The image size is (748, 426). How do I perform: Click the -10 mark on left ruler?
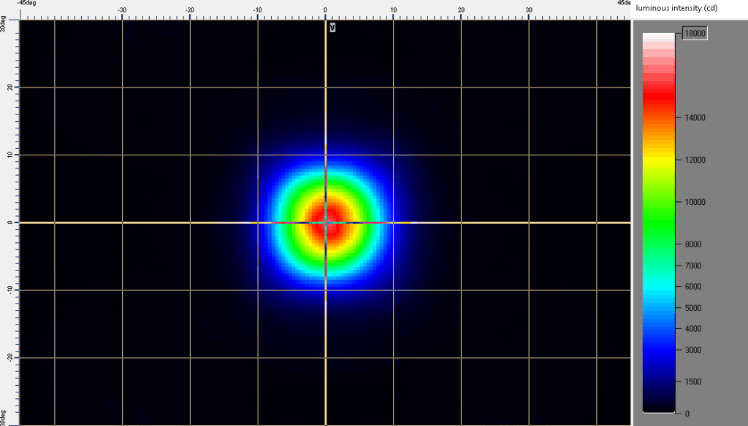pyautogui.click(x=10, y=290)
